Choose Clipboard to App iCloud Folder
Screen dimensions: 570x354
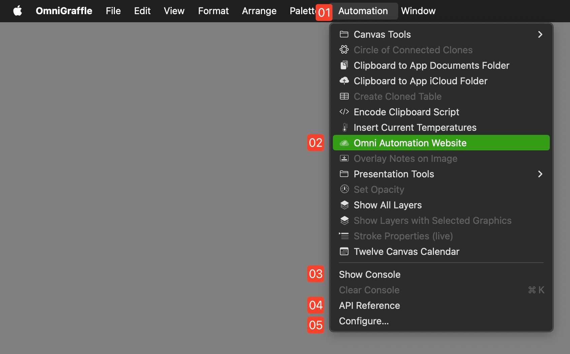(x=441, y=81)
